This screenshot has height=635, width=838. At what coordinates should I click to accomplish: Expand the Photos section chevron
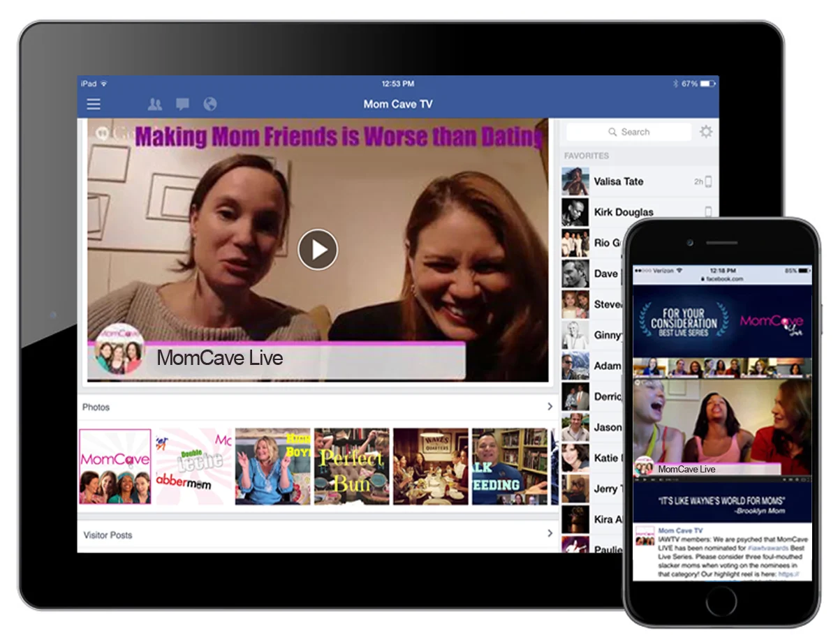550,407
